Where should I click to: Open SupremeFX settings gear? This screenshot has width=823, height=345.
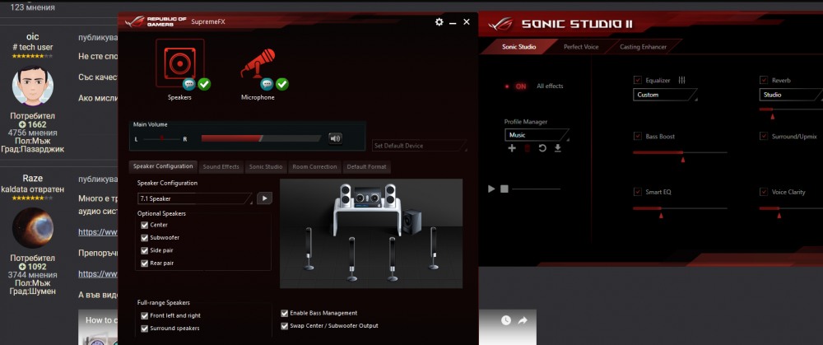click(x=439, y=22)
